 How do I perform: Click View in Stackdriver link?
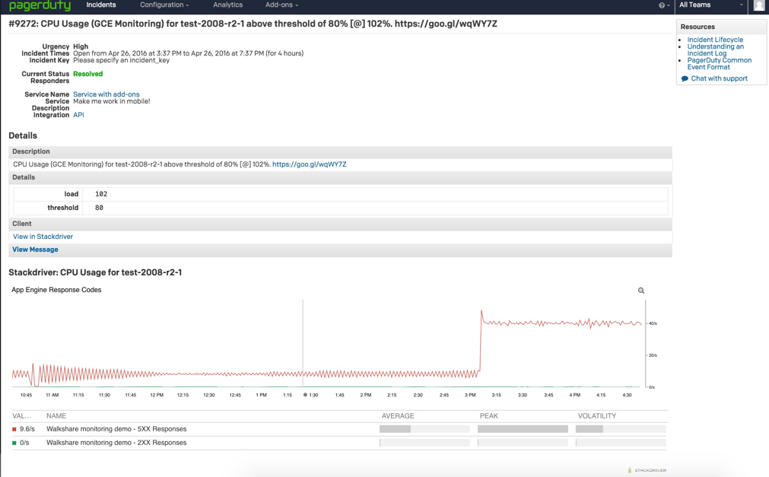pos(43,237)
